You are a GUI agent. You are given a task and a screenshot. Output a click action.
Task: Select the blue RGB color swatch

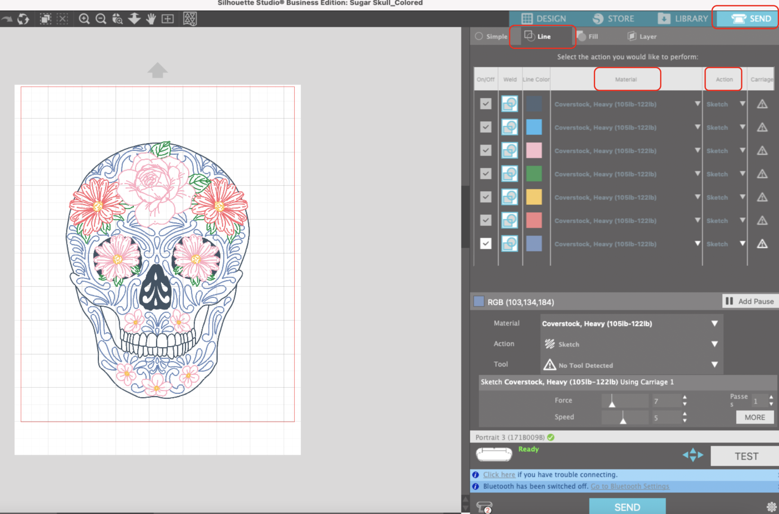[479, 301]
